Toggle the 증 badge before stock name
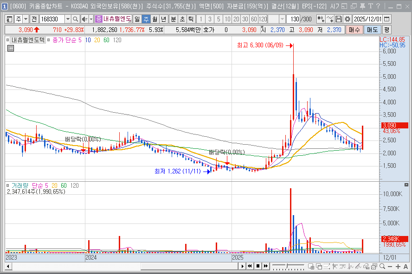This screenshot has width=412, height=274. point(98,19)
